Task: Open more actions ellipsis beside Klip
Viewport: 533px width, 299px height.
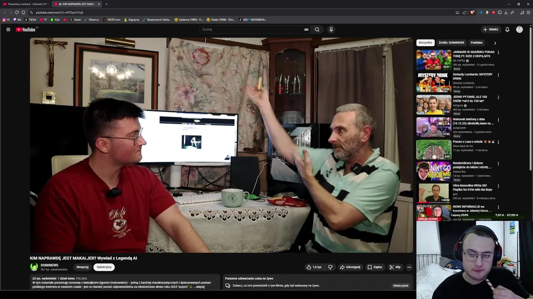Action: tap(409, 267)
